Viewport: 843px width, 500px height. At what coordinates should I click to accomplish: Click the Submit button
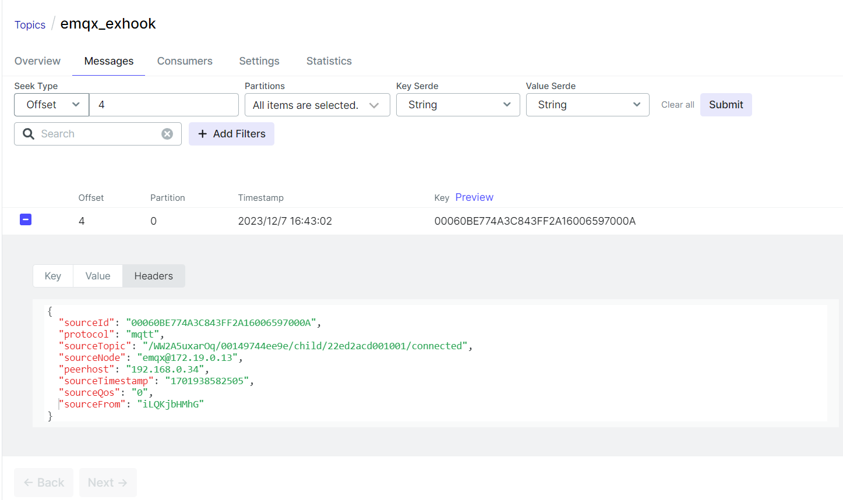726,105
